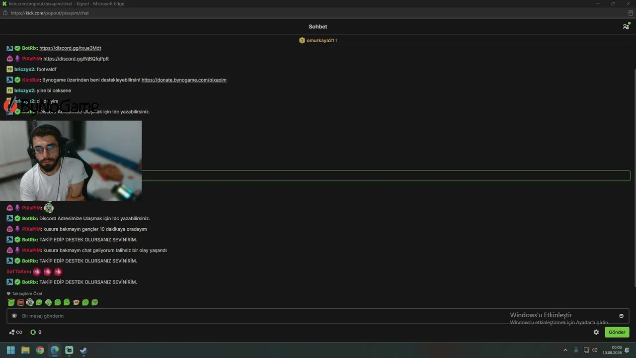
Task: Open chat settings gear
Action: tap(596, 332)
